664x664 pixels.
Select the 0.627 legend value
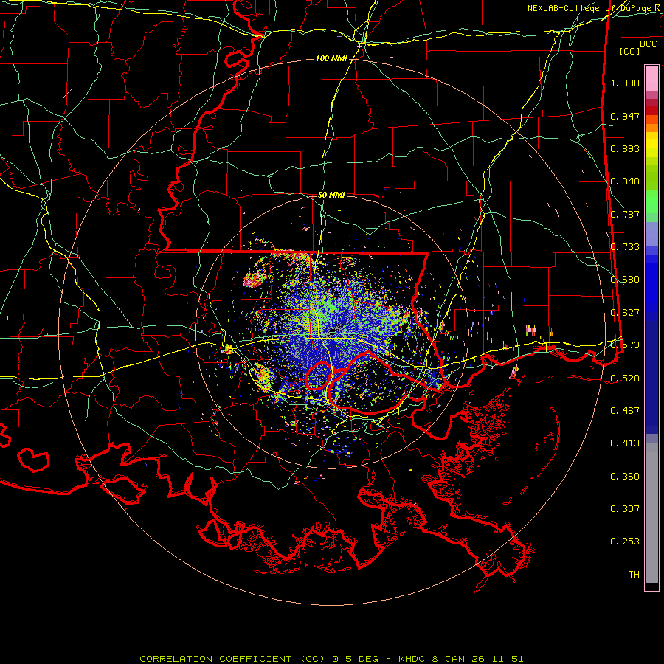[625, 313]
